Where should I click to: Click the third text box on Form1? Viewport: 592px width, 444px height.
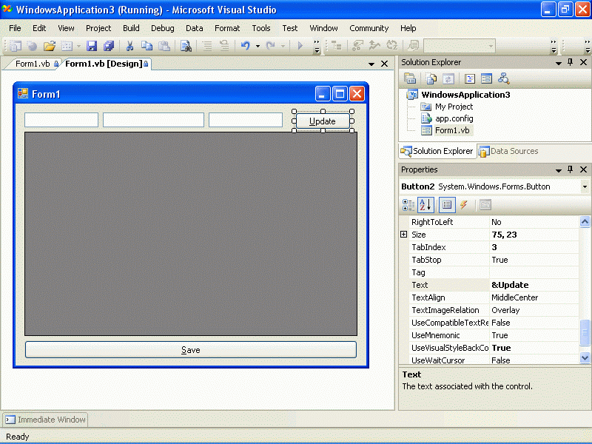246,120
